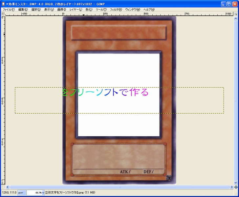Open the ファイル(F) menu
Image resolution: width=239 pixels, height=197 pixels.
click(x=9, y=10)
